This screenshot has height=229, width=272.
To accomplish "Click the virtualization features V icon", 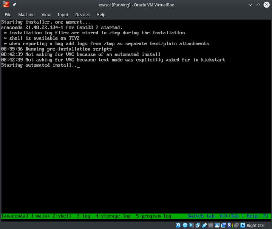I will [230, 225].
